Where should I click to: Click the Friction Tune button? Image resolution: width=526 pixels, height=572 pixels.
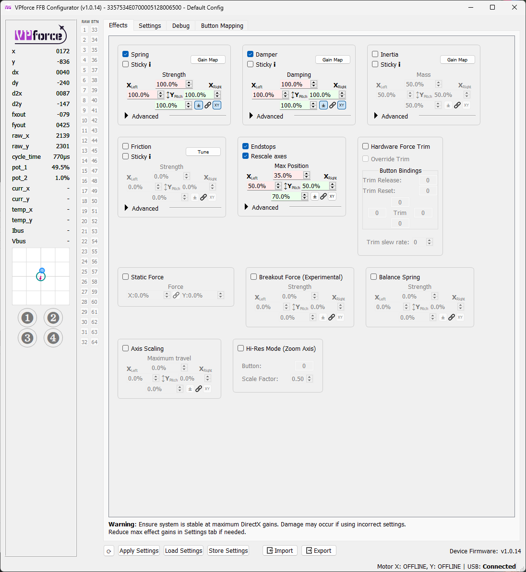(203, 152)
